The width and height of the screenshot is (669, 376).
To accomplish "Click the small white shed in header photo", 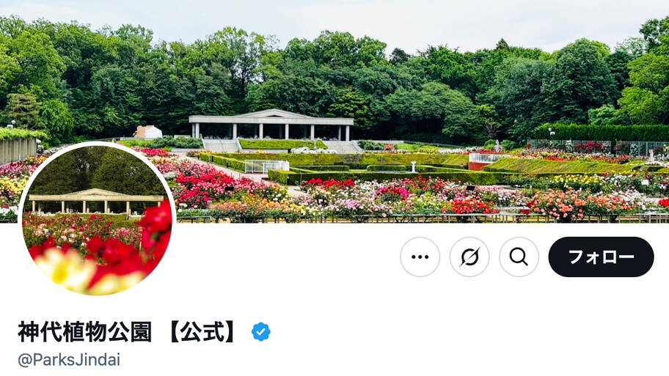I will coord(148,132).
